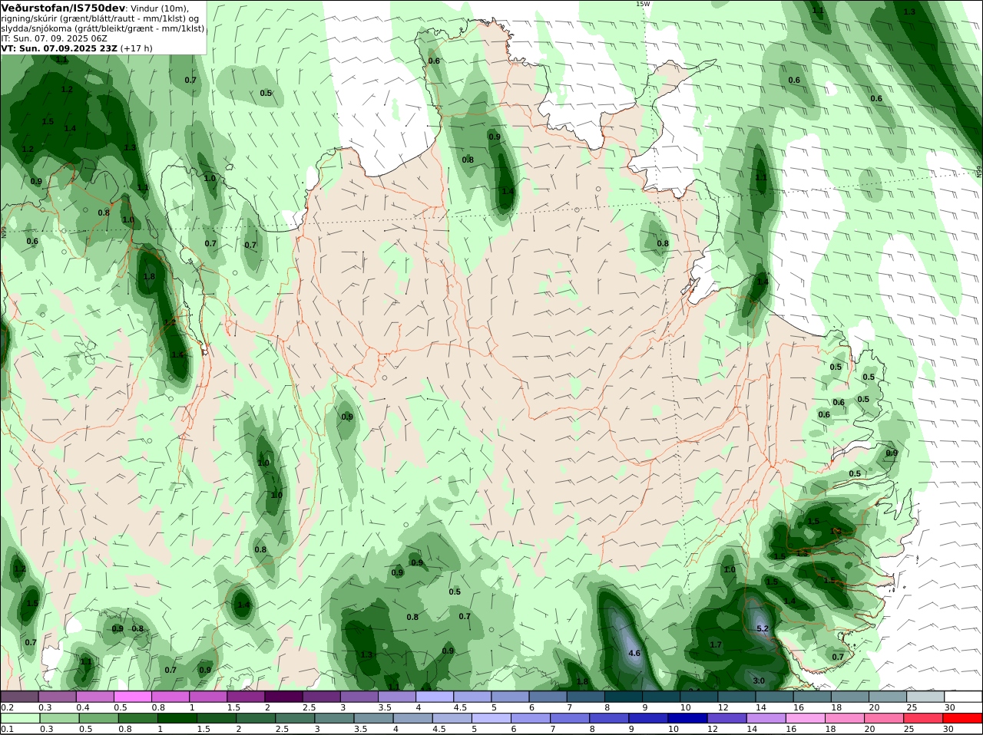Click the '(+17 h)' forecast offset text
The width and height of the screenshot is (983, 735).
[x=137, y=48]
